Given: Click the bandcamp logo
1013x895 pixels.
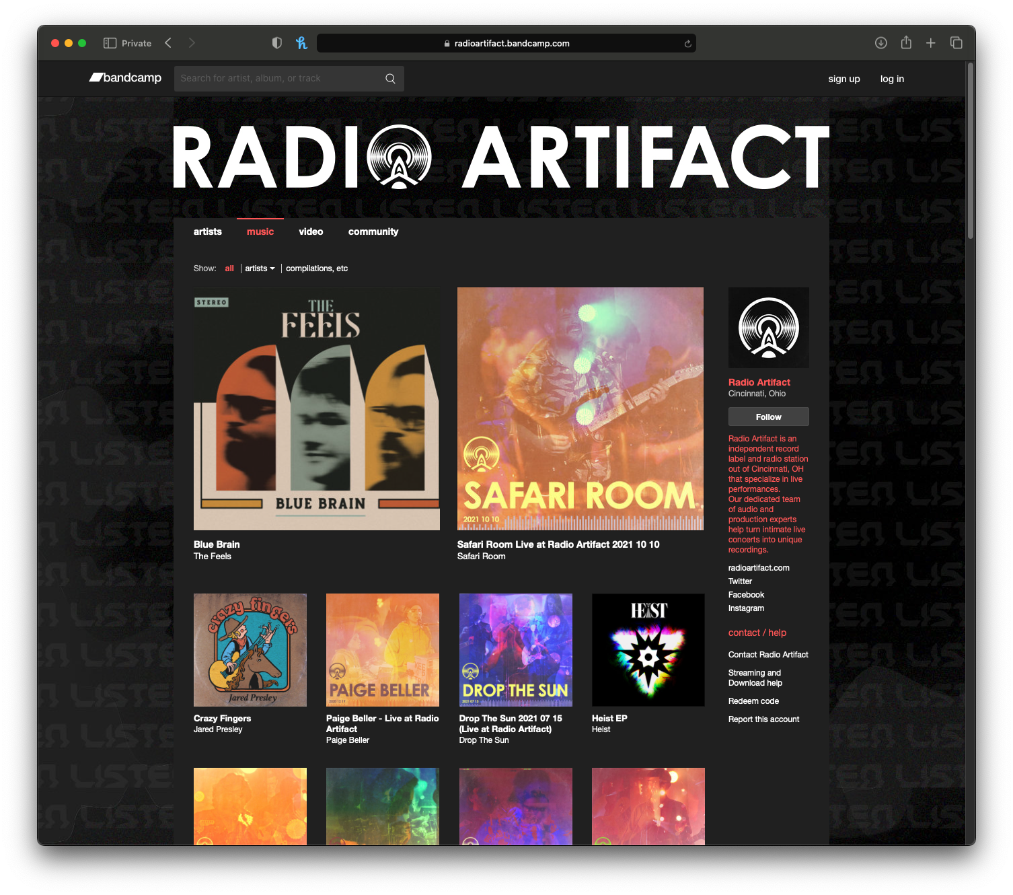Looking at the screenshot, I should (126, 78).
